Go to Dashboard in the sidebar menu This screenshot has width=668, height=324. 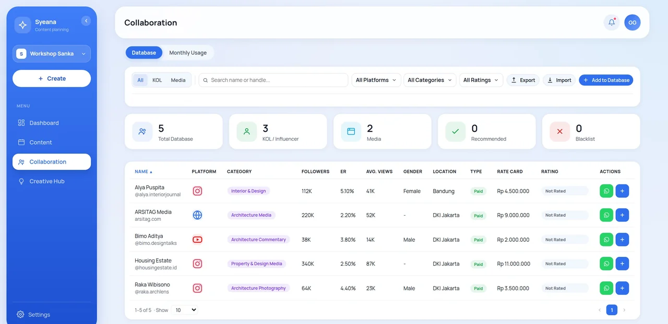point(52,123)
